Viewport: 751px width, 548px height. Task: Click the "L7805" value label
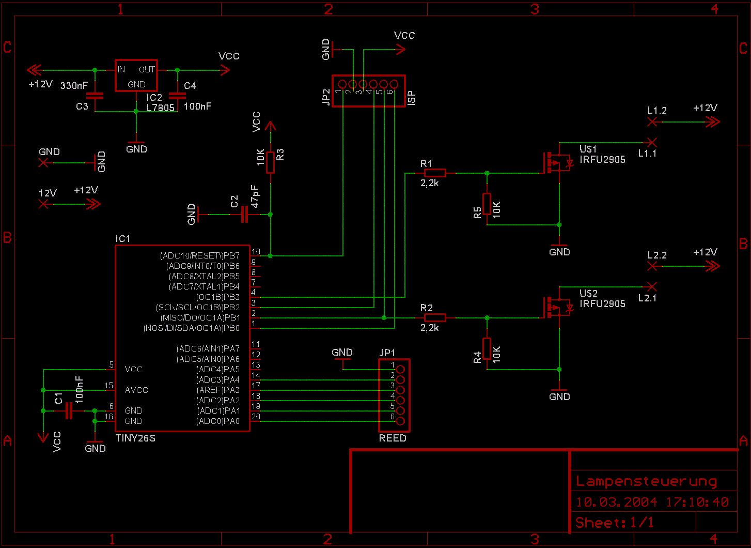[161, 108]
